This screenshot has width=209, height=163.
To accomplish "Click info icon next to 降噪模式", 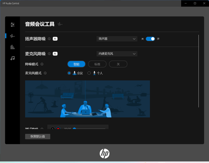I will coord(42,64).
